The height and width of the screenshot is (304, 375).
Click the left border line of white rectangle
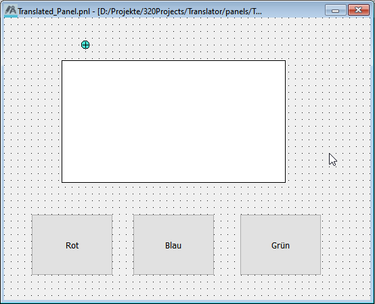[62, 121]
